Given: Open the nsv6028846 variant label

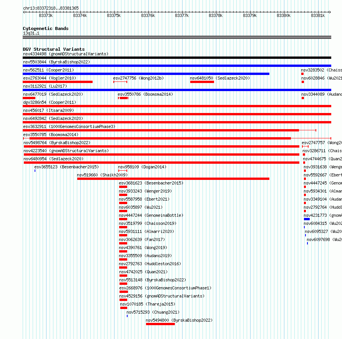Looking at the screenshot, I should click(x=322, y=78).
